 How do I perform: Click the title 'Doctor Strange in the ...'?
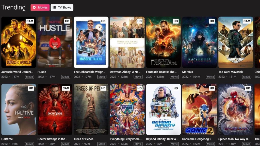point(53,139)
